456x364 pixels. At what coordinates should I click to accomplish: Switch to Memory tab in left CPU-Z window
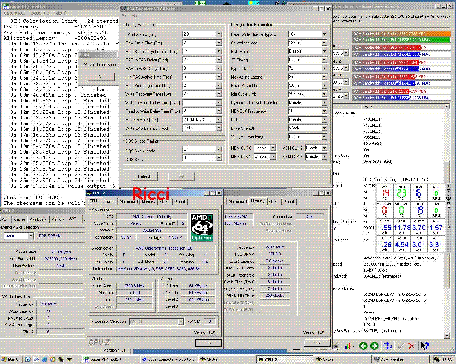58,219
